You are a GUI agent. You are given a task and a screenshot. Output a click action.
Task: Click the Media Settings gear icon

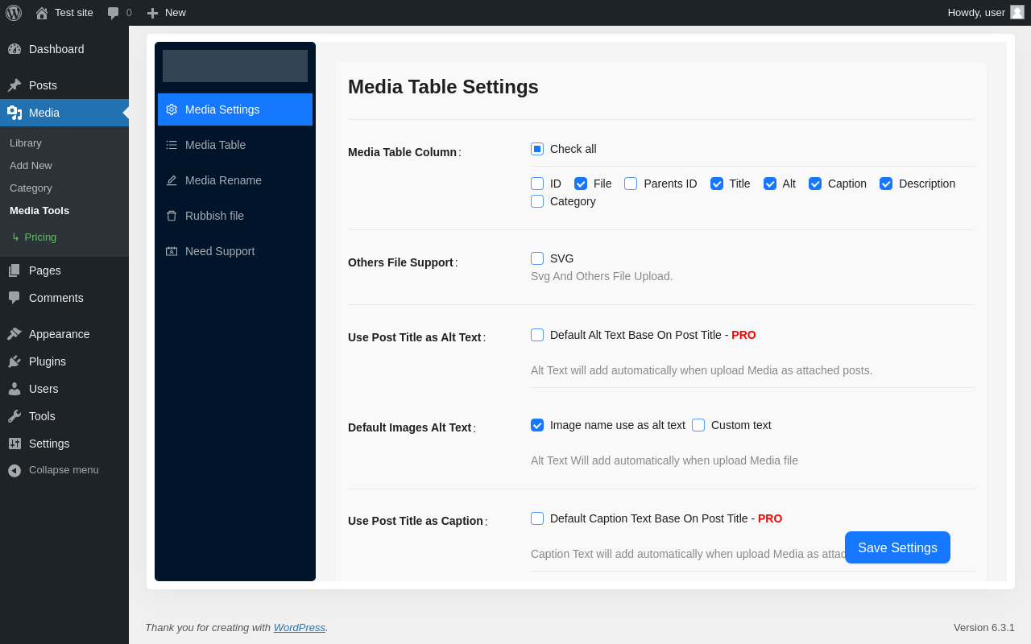point(172,109)
